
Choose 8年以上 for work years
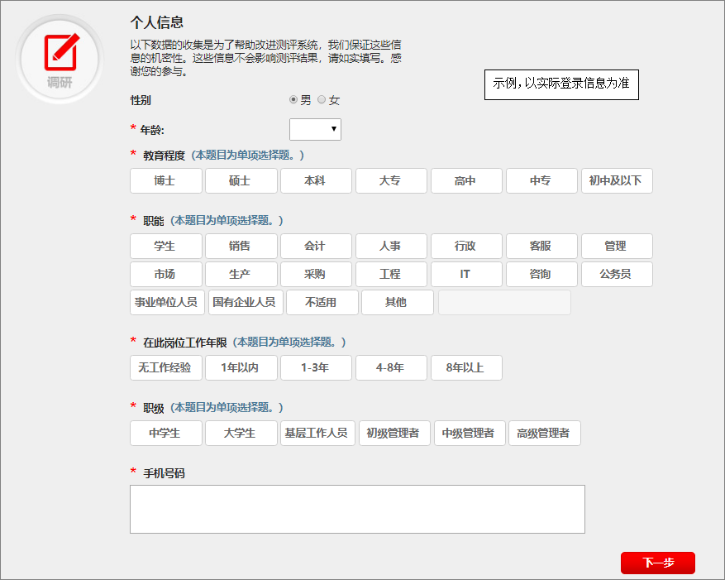[x=466, y=367]
